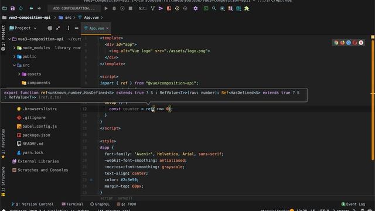Click the Stop square icon

(130, 8)
